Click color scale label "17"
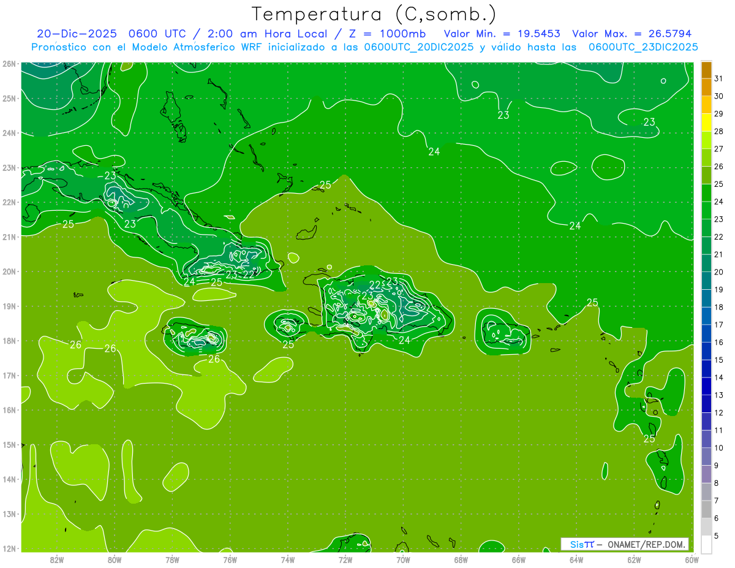The width and height of the screenshot is (735, 568). coord(718,325)
